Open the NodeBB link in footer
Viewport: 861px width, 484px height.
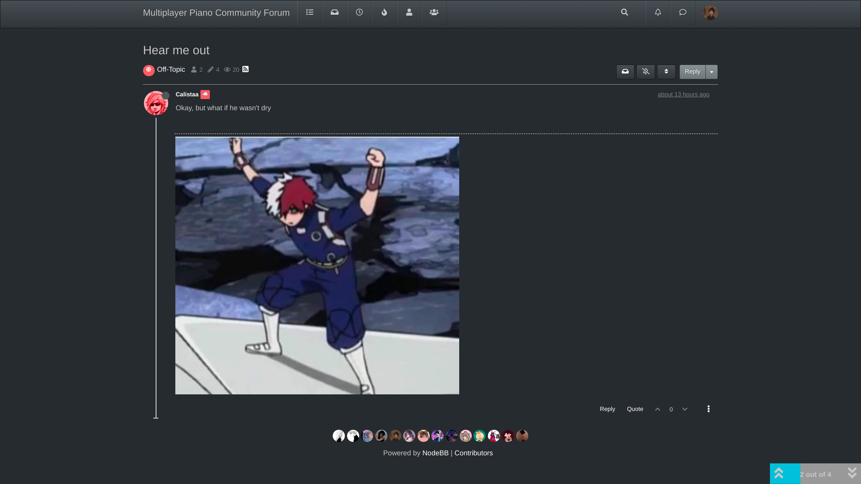(435, 453)
